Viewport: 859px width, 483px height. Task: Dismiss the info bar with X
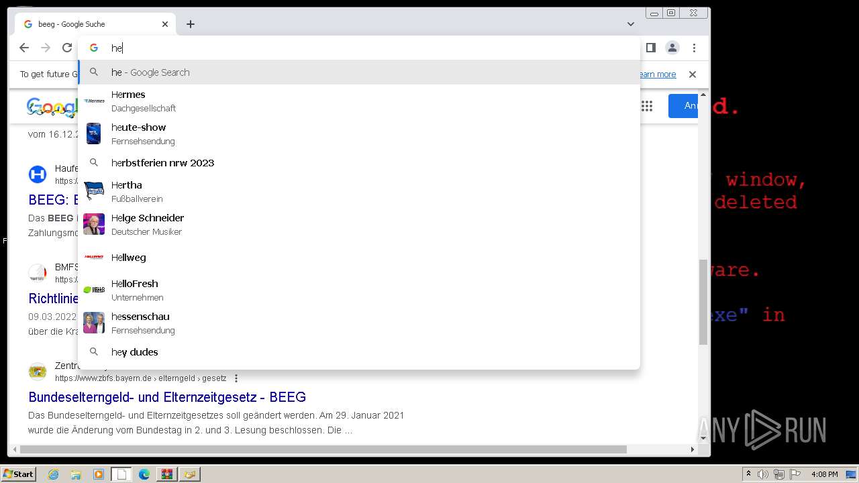coord(693,74)
